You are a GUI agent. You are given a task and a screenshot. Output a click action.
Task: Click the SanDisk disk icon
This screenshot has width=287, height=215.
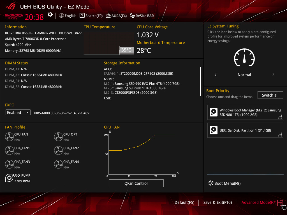pyautogui.click(x=214, y=130)
